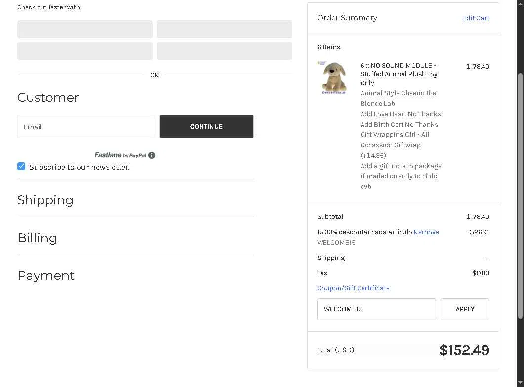The width and height of the screenshot is (524, 387).
Task: Click the Total (USD) label
Action: click(x=335, y=350)
